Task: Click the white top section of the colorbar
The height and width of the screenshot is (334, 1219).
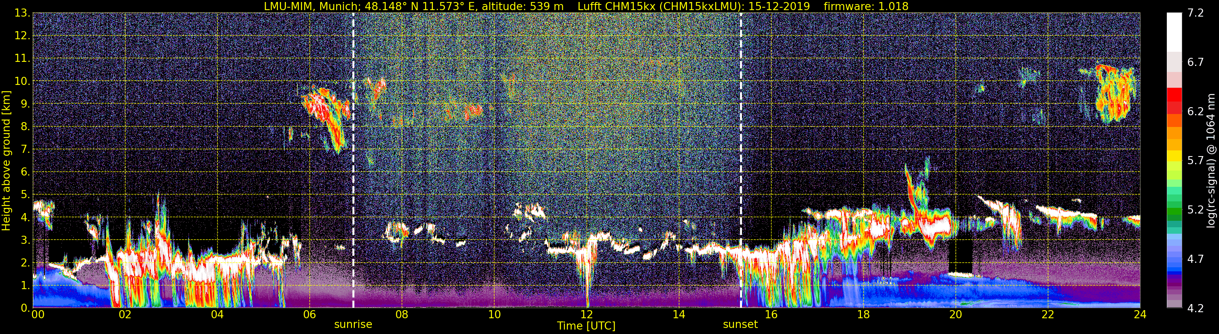Action: point(1174,32)
